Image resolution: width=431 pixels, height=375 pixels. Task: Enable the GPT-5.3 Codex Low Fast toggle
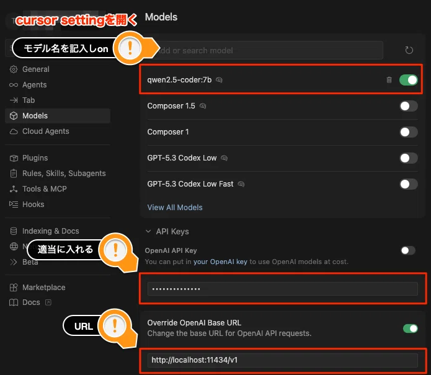point(409,184)
